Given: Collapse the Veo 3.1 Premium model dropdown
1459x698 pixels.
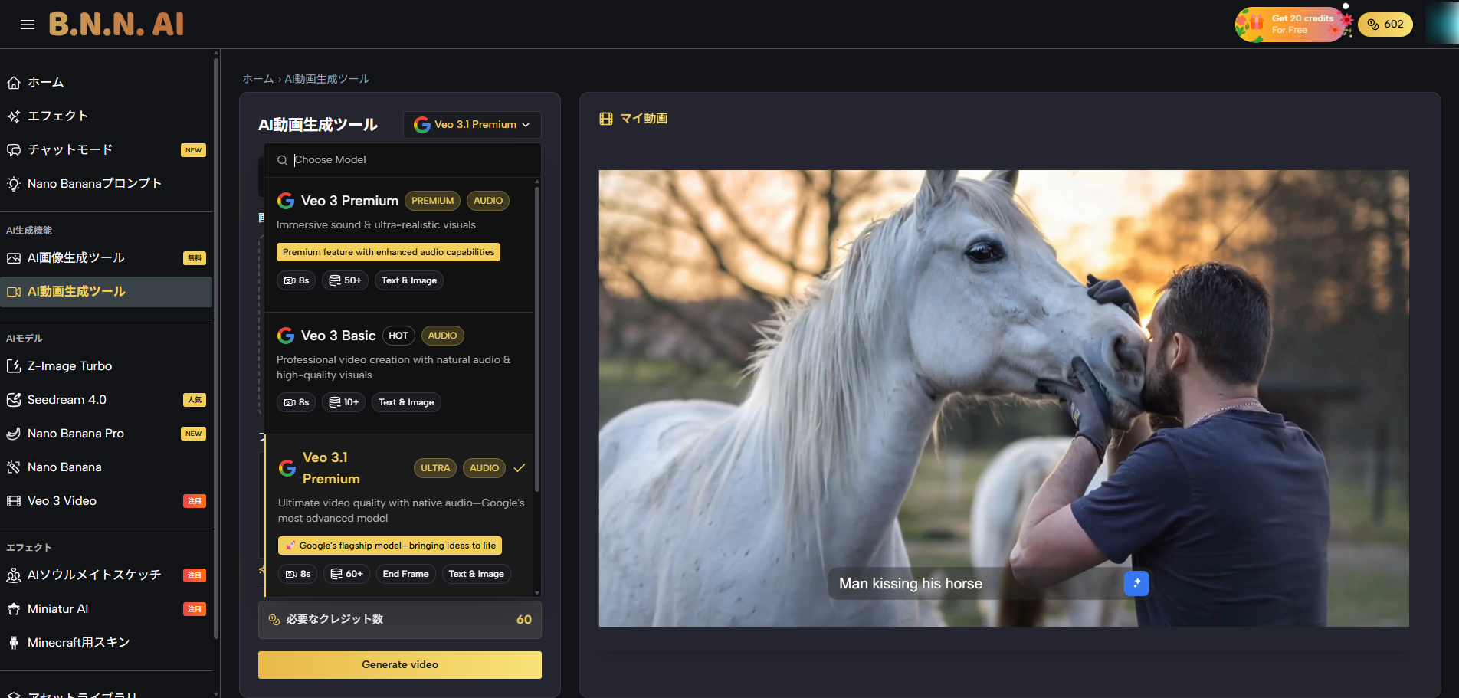Looking at the screenshot, I should (472, 125).
